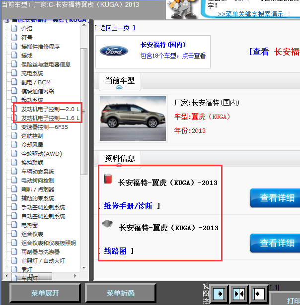The image size is (300, 305).
Task: Select 辅助约束系统
Action: point(38,198)
